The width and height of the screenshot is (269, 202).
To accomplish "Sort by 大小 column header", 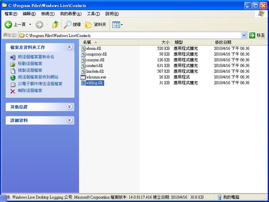I will [x=155, y=42].
